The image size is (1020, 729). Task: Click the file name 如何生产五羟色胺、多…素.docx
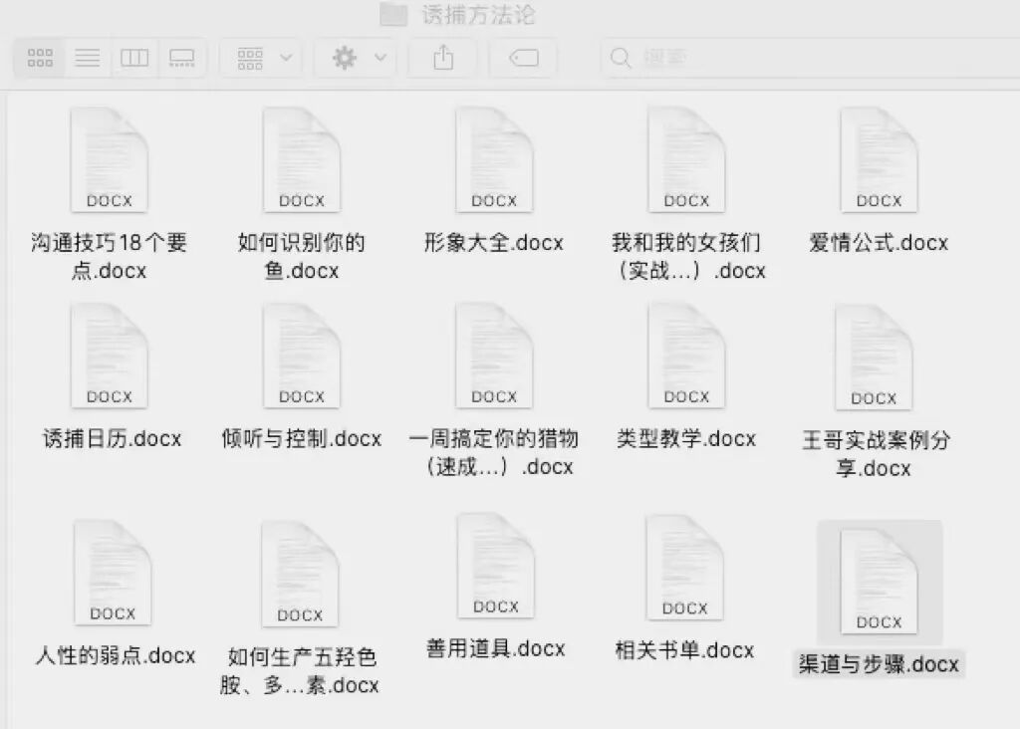coord(300,671)
